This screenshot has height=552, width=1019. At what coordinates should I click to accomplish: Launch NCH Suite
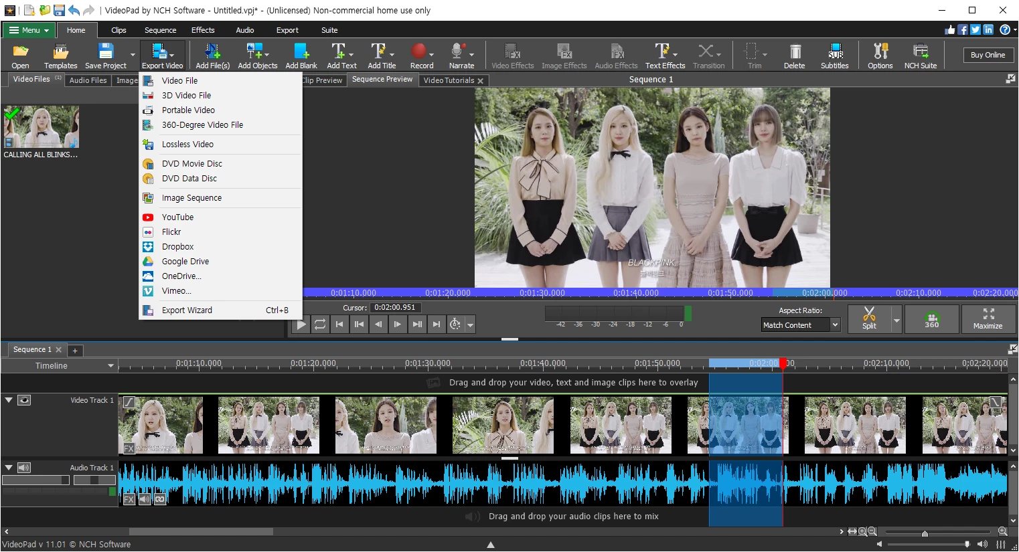pyautogui.click(x=920, y=55)
